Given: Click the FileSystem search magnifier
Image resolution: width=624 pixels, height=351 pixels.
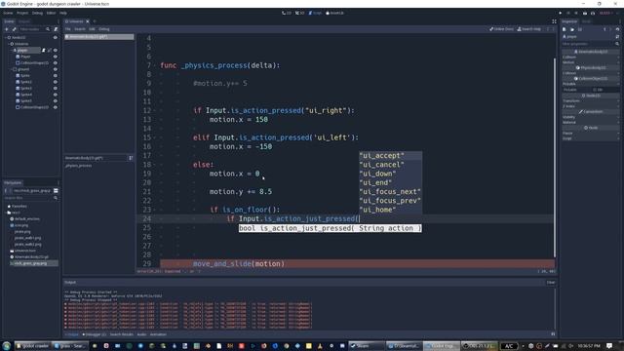Looking at the screenshot, I should tap(56, 198).
